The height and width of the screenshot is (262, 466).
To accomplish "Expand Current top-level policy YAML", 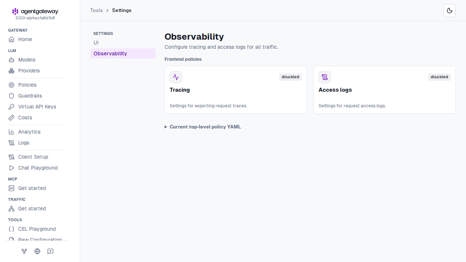I will pos(203,127).
